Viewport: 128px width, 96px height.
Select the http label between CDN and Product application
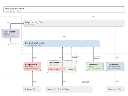[64, 36]
